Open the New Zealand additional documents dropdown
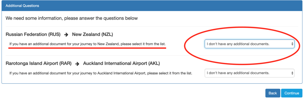This screenshot has width=305, height=99. click(x=250, y=44)
